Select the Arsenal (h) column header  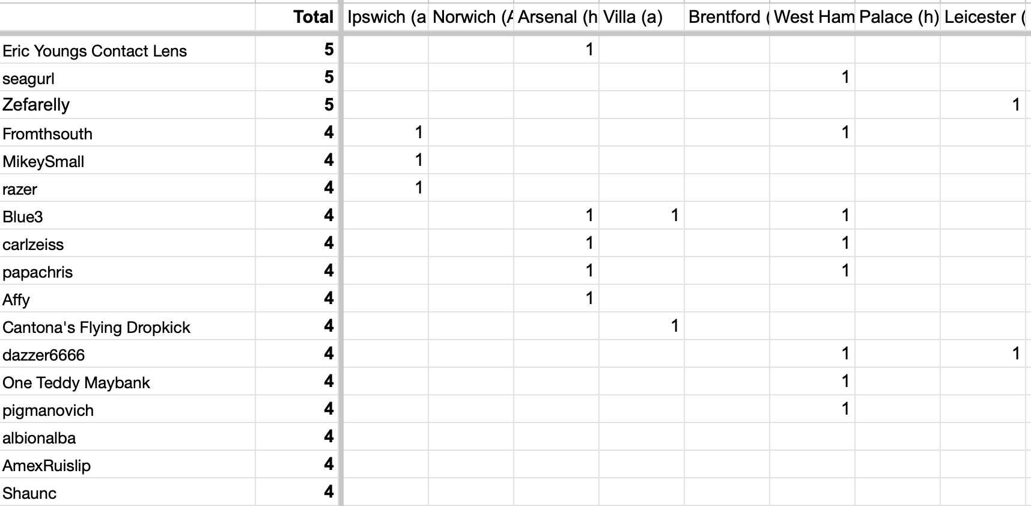point(556,17)
